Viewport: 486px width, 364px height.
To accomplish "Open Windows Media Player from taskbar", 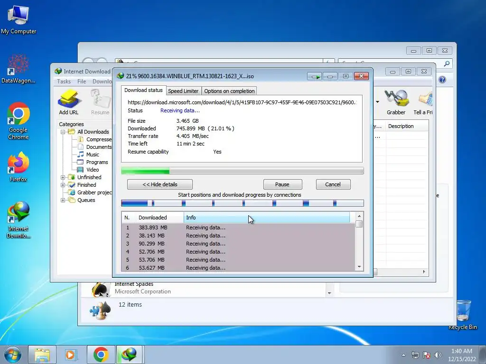I will click(71, 355).
